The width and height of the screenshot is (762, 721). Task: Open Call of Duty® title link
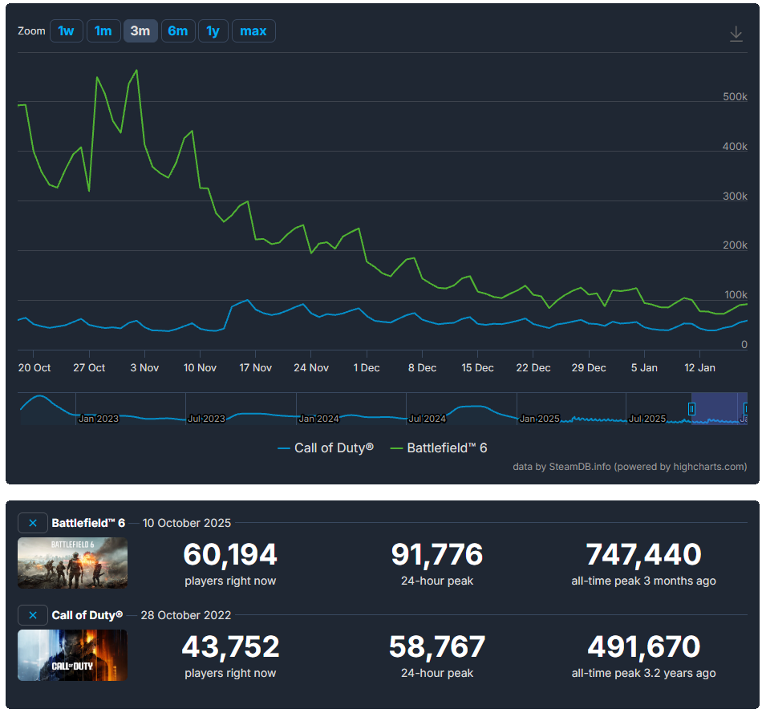87,615
